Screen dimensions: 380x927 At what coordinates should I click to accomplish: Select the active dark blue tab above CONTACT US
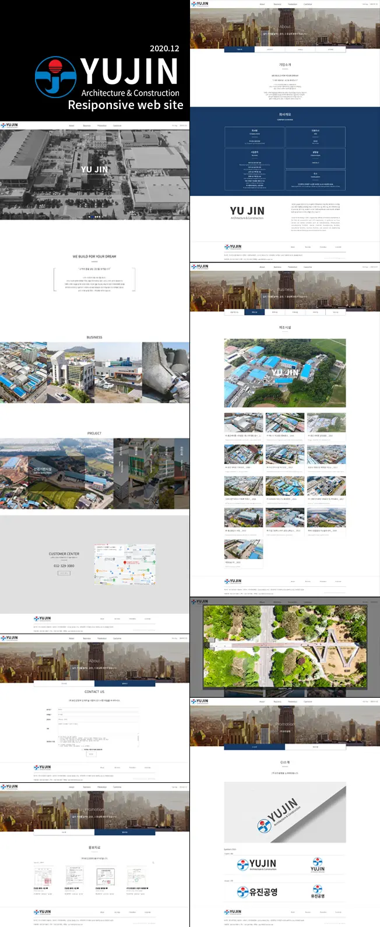125,683
